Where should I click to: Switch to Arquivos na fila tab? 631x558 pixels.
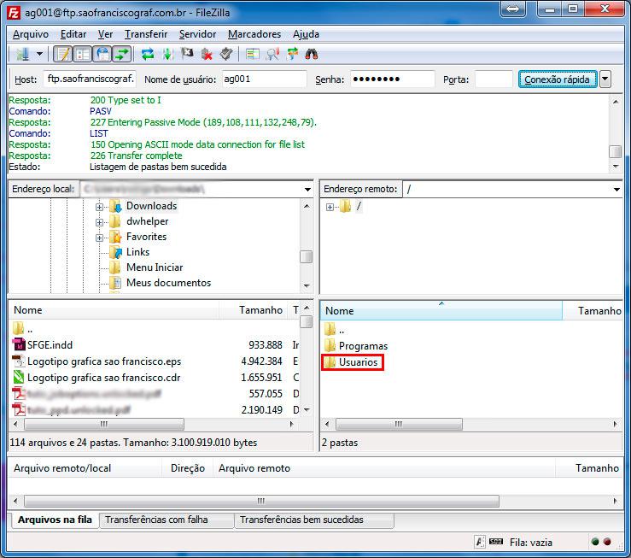[55, 520]
